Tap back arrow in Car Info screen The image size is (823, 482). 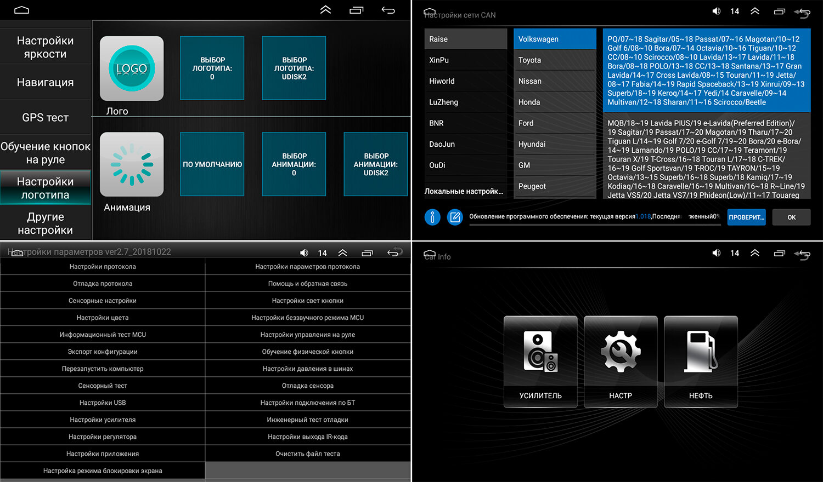(x=803, y=254)
